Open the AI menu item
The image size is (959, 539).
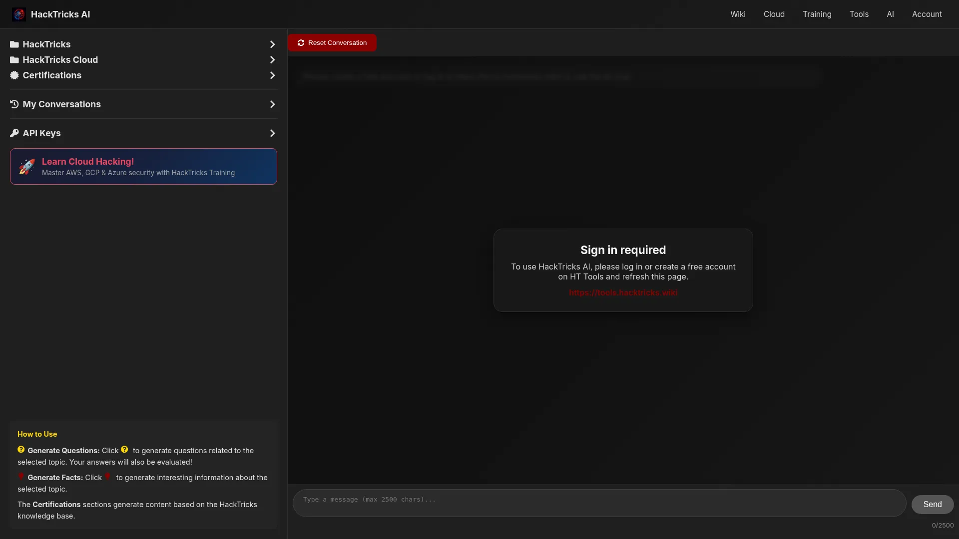(890, 14)
